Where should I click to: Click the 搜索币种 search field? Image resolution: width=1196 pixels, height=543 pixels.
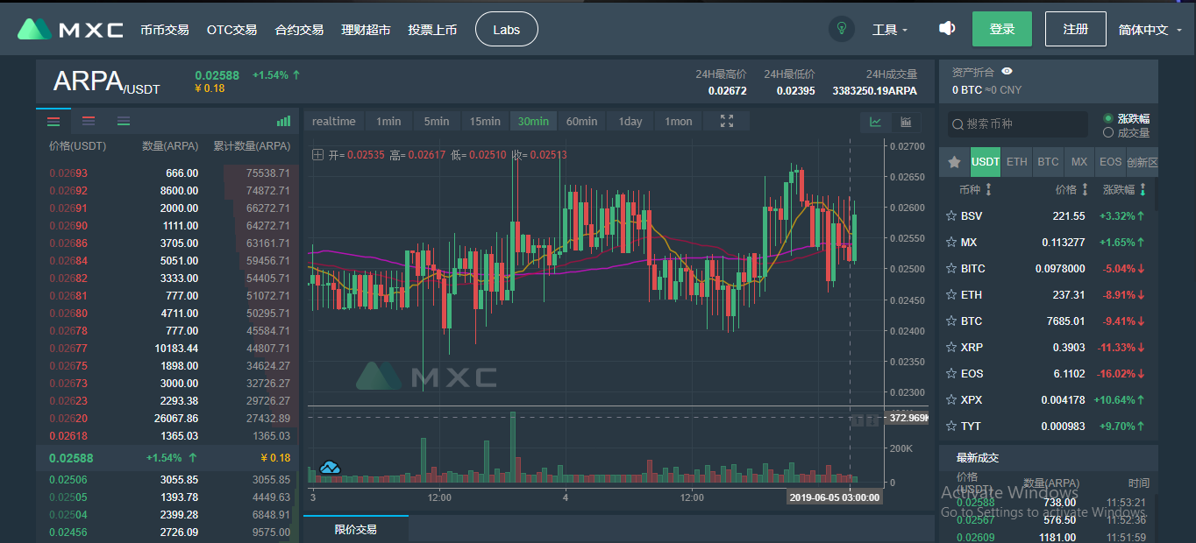[1017, 124]
